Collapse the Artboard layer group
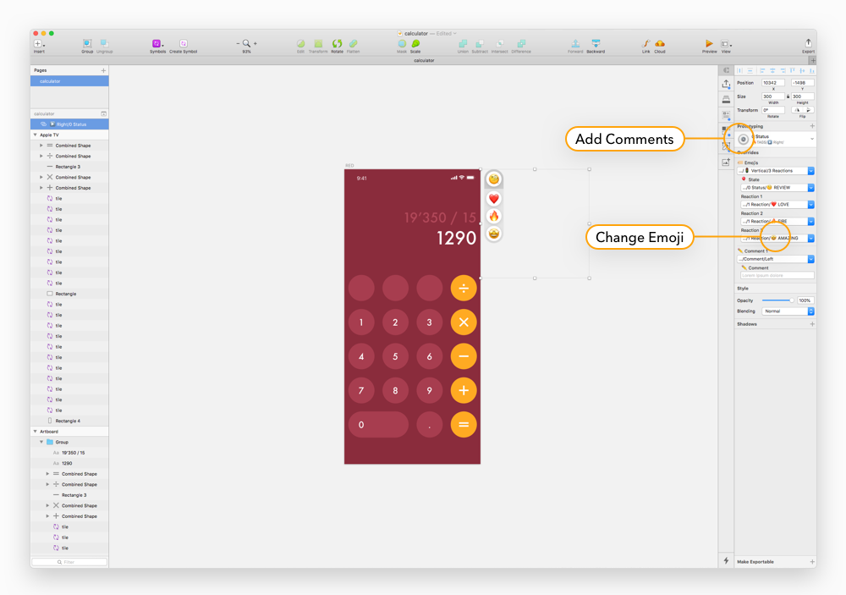 [35, 432]
